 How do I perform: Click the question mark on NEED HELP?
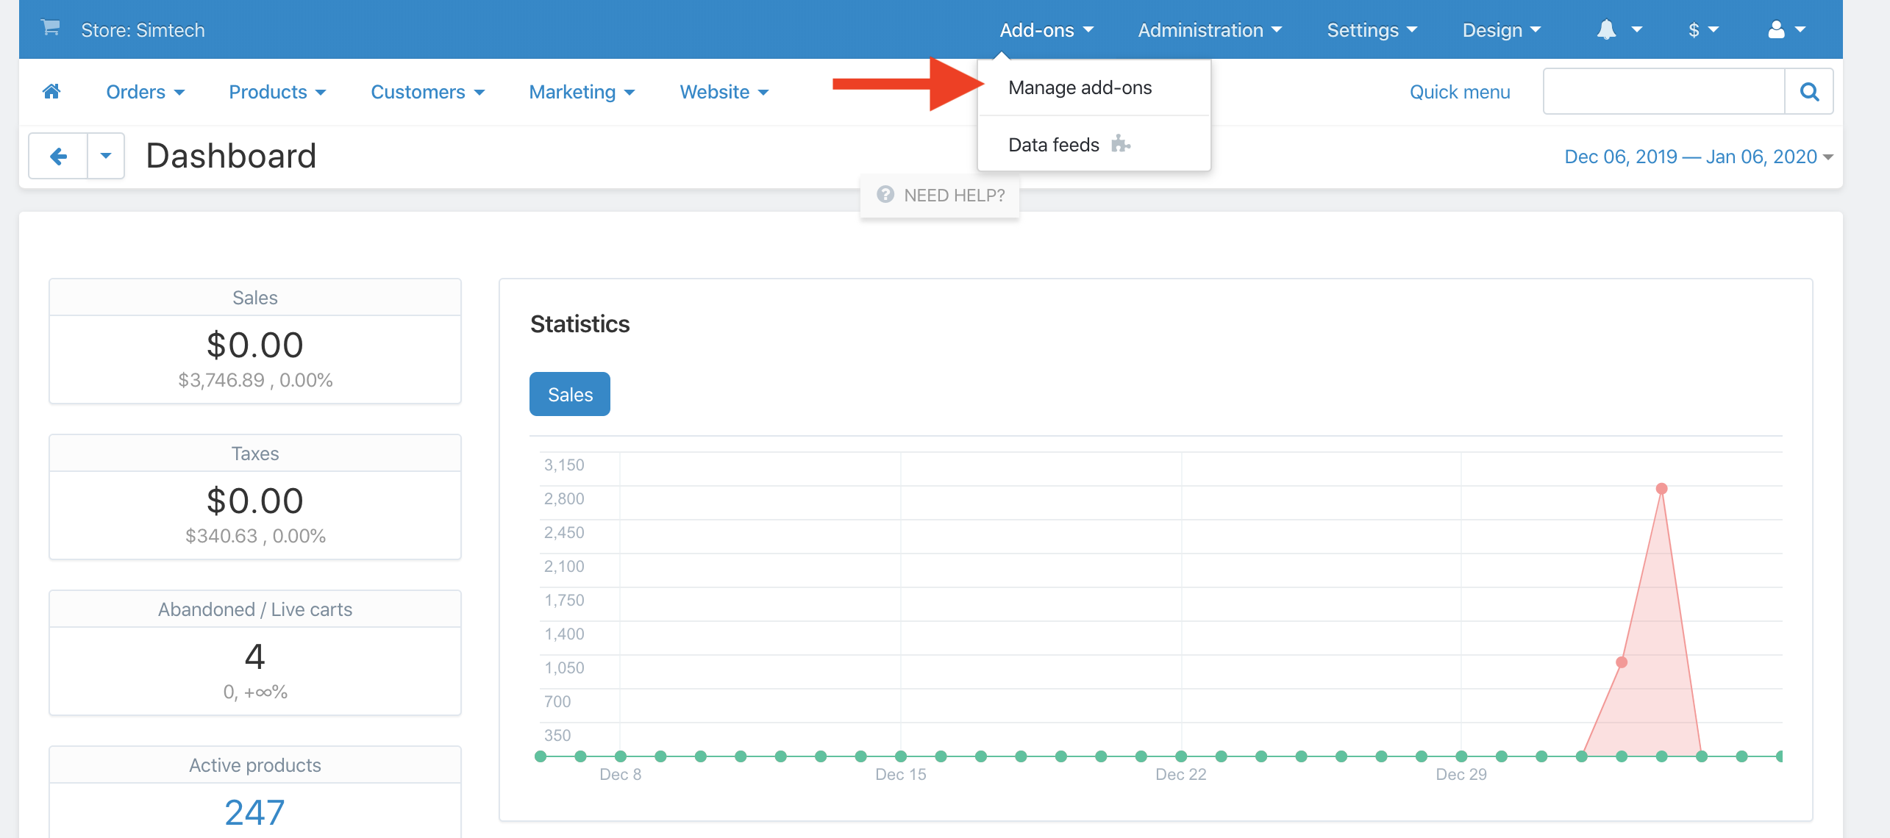(x=885, y=195)
